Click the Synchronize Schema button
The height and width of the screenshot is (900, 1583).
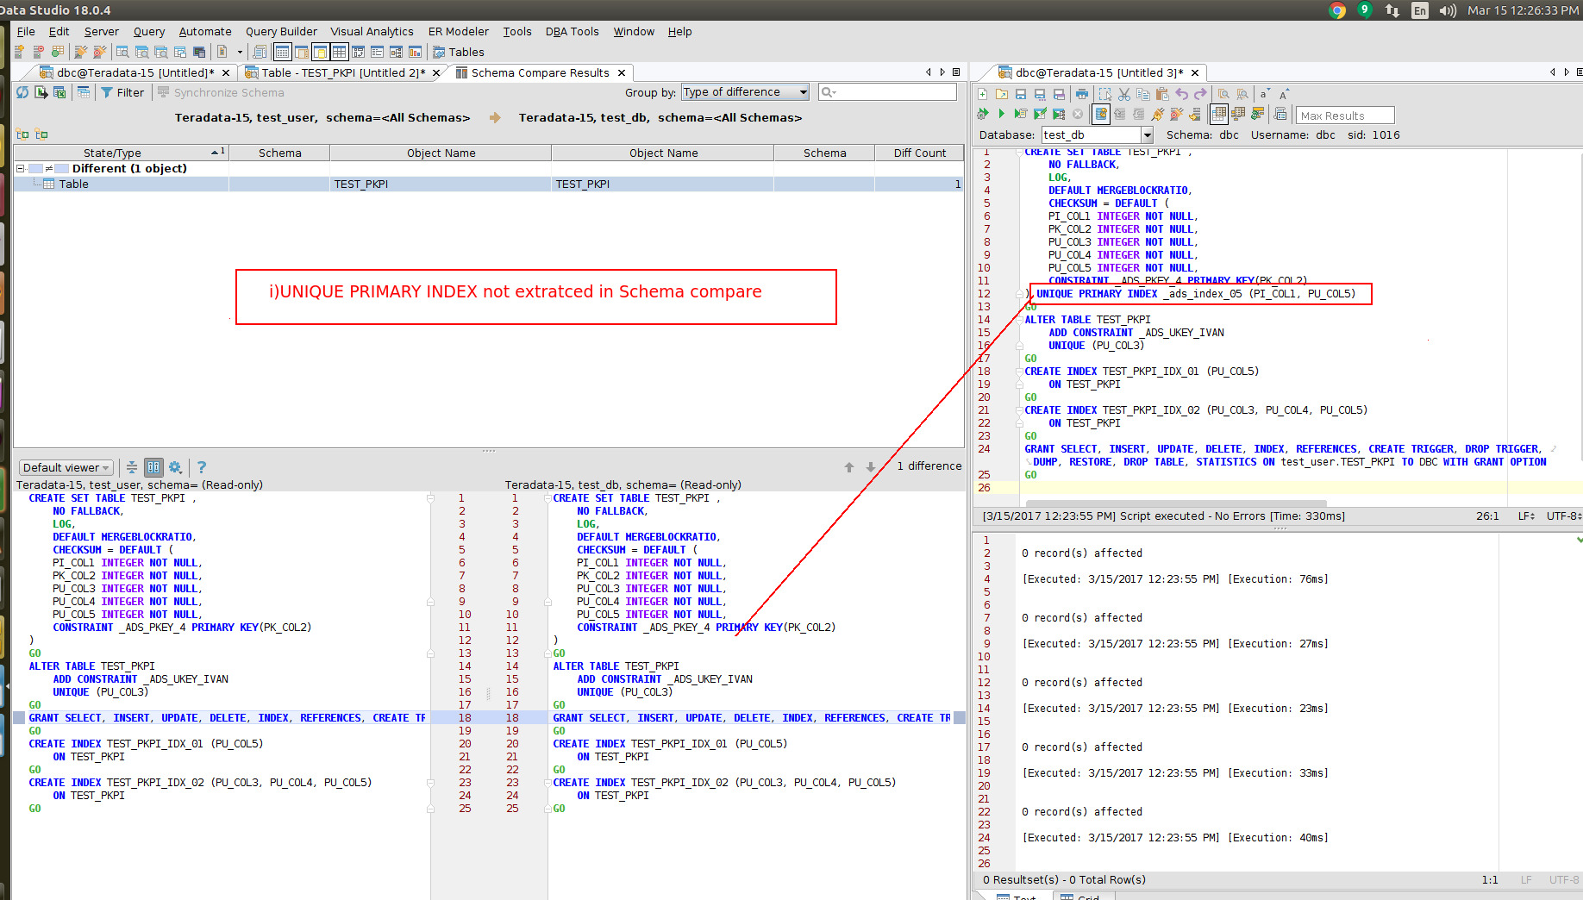221,92
